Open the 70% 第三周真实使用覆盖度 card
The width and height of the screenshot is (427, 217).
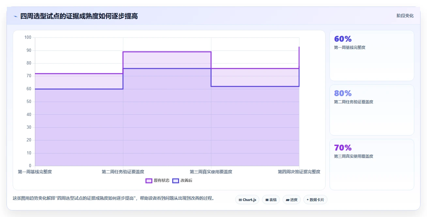pyautogui.click(x=372, y=165)
